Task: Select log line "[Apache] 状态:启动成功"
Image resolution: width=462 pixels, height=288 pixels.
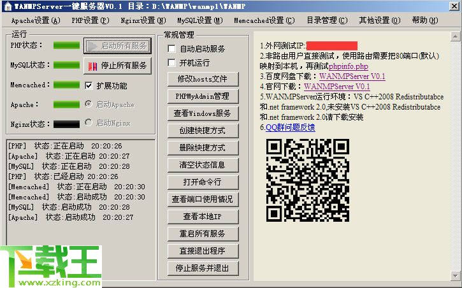Action: click(71, 217)
